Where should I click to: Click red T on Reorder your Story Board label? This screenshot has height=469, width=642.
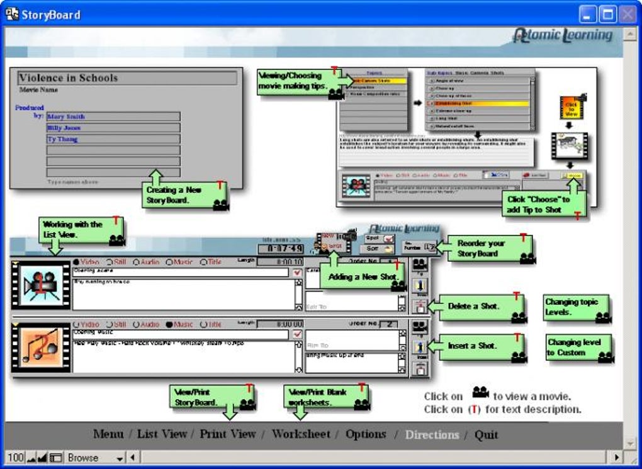point(523,237)
